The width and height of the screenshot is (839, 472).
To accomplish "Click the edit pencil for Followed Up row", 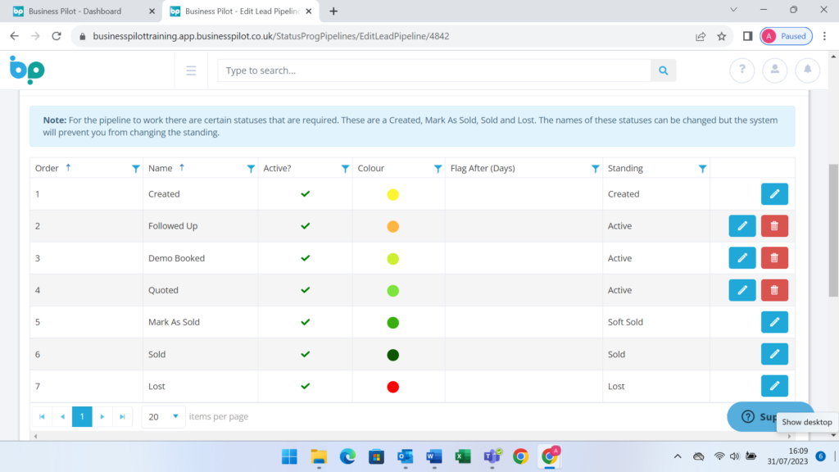I will coord(741,226).
